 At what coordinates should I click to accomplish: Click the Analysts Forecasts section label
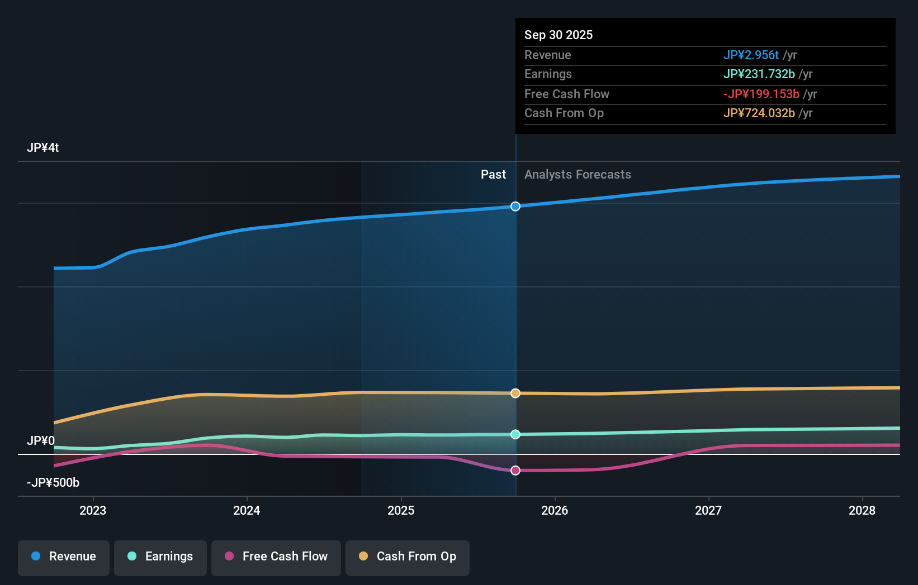click(x=578, y=174)
